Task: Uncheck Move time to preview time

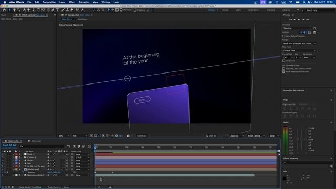Action: (283, 72)
